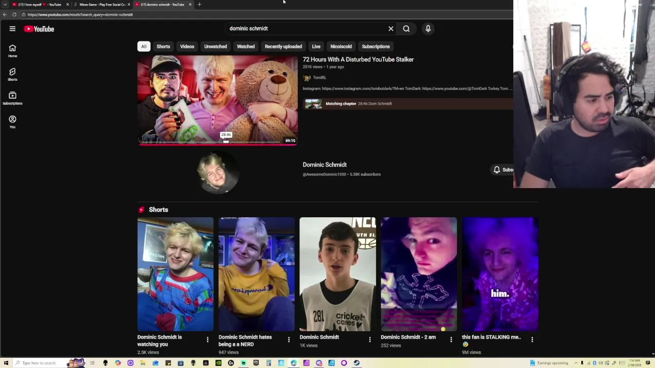This screenshot has width=655, height=368.
Task: Open options menu for 'hates being a NERD' short
Action: (x=289, y=339)
